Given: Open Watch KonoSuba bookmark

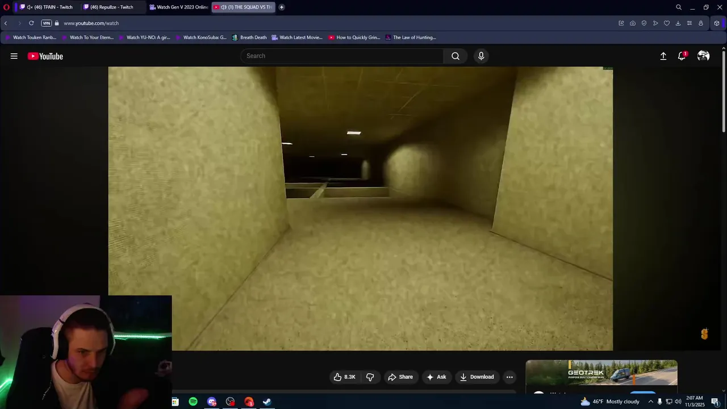Looking at the screenshot, I should click(x=201, y=37).
